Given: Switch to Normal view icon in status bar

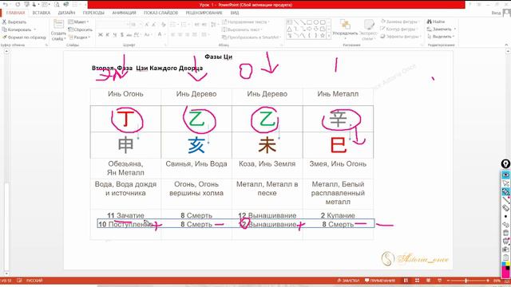Looking at the screenshot, I should [406, 281].
